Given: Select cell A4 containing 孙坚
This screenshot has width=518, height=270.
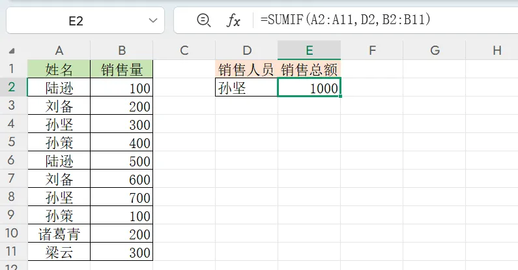Looking at the screenshot, I should point(59,124).
